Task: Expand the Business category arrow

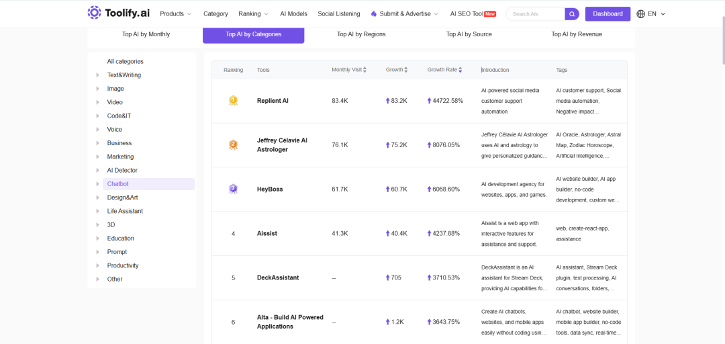Action: click(97, 143)
